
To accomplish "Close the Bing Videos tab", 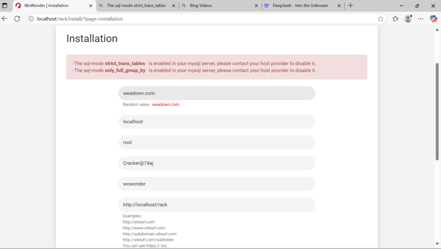I will 256,6.
